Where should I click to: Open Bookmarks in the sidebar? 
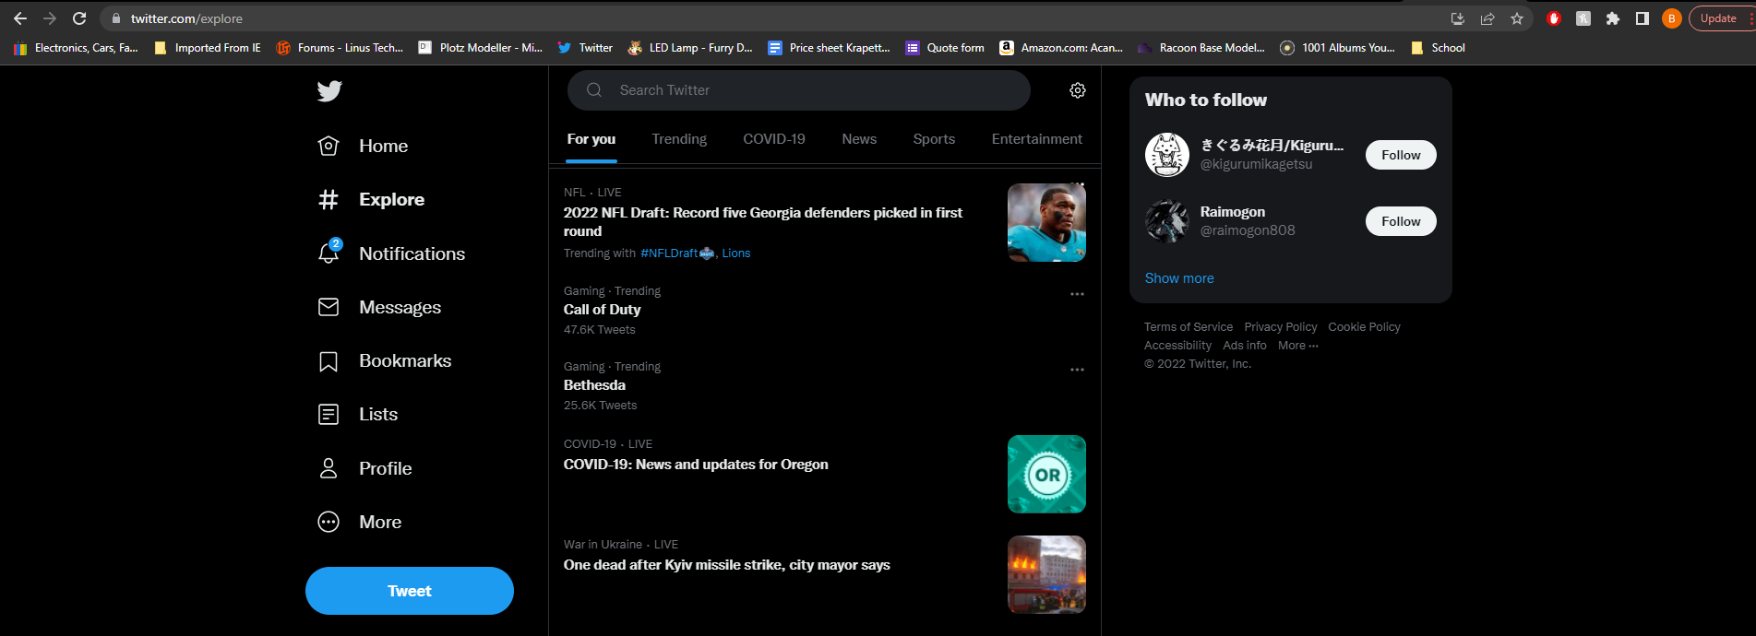385,361
